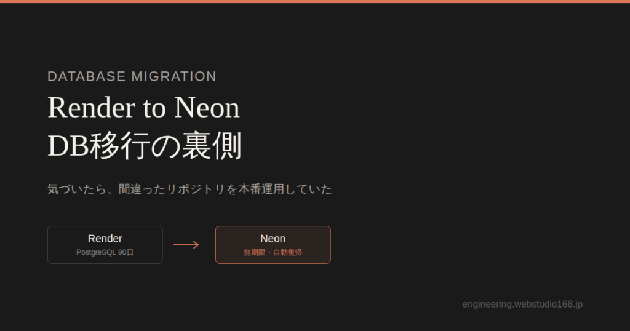Viewport: 630px width, 331px height.
Task: Click the word 'Neon' in the main title
Action: 207,108
